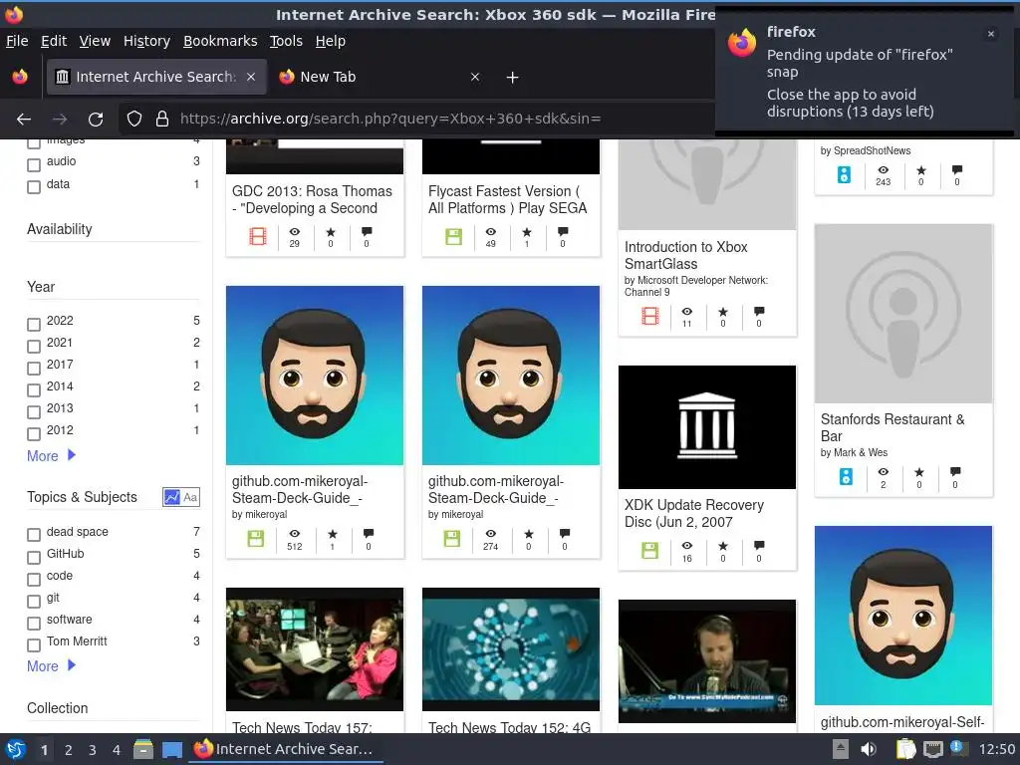Click the favorites star under XDK Update Recovery Disc
This screenshot has width=1020, height=765.
pos(723,546)
